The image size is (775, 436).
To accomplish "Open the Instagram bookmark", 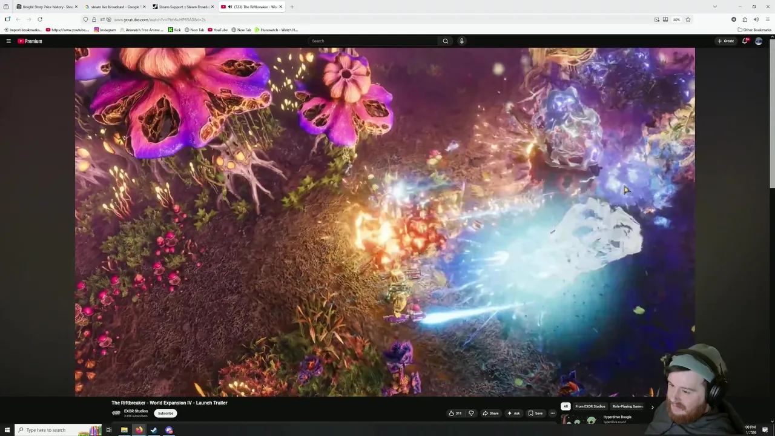I will tap(105, 30).
